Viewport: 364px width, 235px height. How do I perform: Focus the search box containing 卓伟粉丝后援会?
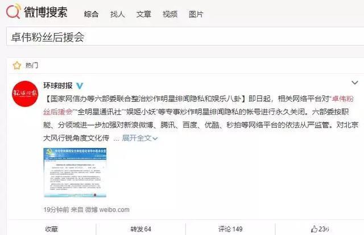pyautogui.click(x=185, y=36)
